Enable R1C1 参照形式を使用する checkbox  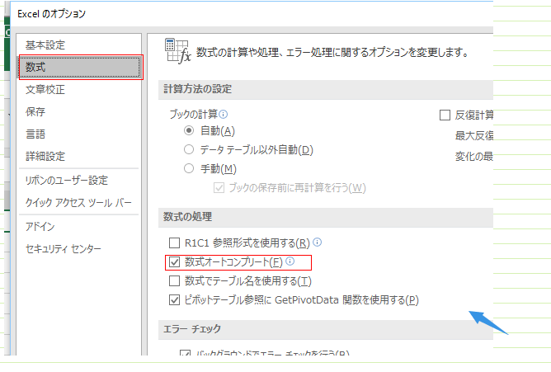174,243
